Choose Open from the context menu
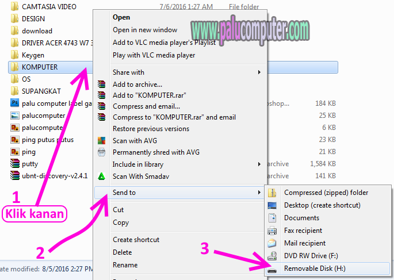Viewport: 394px width, 280px height. point(121,17)
